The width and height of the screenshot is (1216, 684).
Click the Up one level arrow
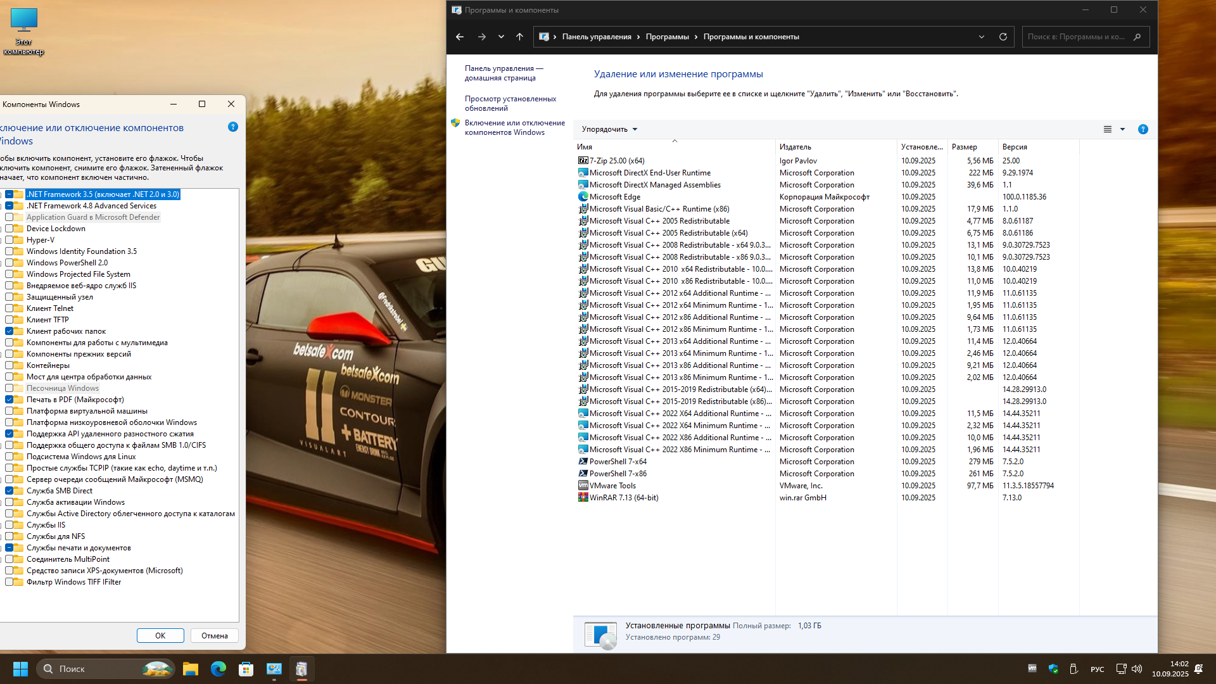(x=520, y=37)
